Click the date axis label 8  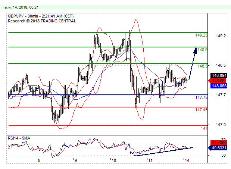(x=39, y=161)
